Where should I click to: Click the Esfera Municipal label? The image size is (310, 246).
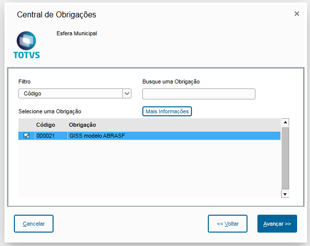[77, 33]
